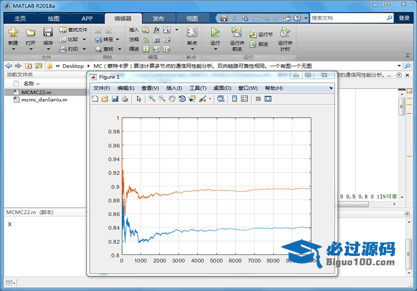Viewport: 417px width, 291px height.
Task: Click the Back navigation arrow in address bar
Action: 9,66
